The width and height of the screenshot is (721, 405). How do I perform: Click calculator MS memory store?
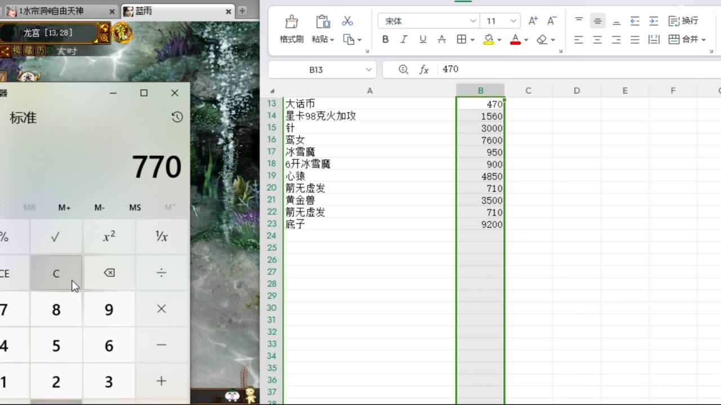click(135, 208)
